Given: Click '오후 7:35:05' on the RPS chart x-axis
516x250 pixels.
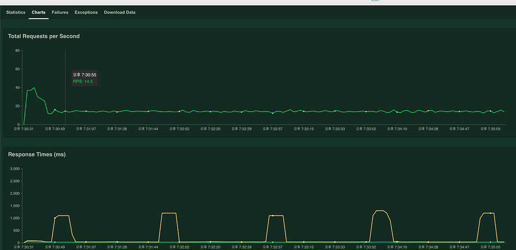Looking at the screenshot, I should [x=490, y=129].
